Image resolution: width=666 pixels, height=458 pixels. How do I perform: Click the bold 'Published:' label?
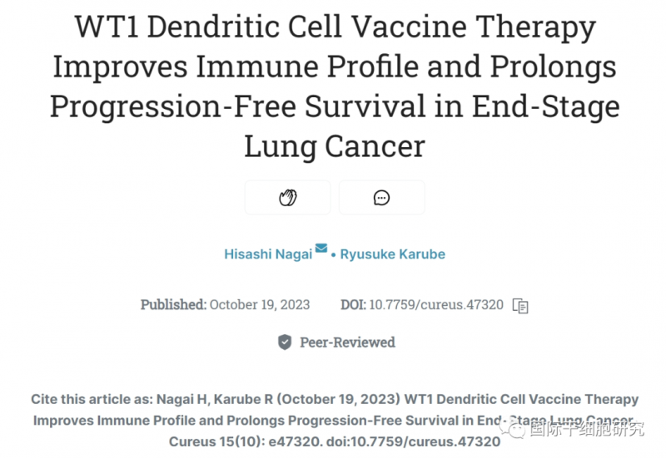(x=173, y=305)
